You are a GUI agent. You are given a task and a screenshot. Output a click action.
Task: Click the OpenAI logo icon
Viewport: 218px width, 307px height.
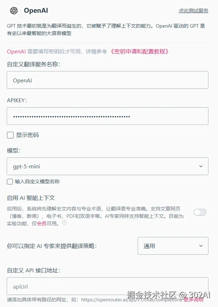(14, 11)
